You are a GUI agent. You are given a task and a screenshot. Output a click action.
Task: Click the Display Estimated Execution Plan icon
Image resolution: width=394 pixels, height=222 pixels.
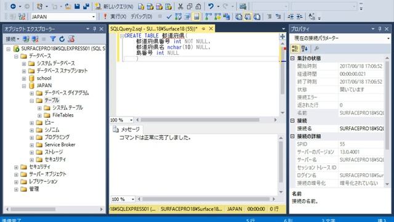click(179, 17)
